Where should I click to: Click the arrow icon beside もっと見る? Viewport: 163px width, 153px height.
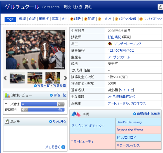point(50,121)
